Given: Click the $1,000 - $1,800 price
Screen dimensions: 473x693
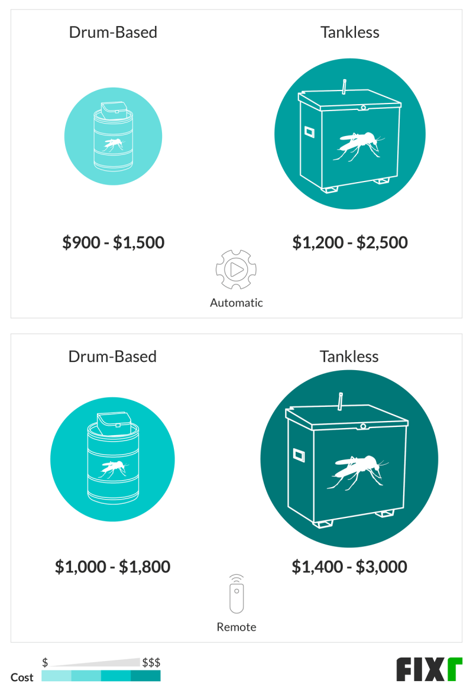Looking at the screenshot, I should click(112, 567).
